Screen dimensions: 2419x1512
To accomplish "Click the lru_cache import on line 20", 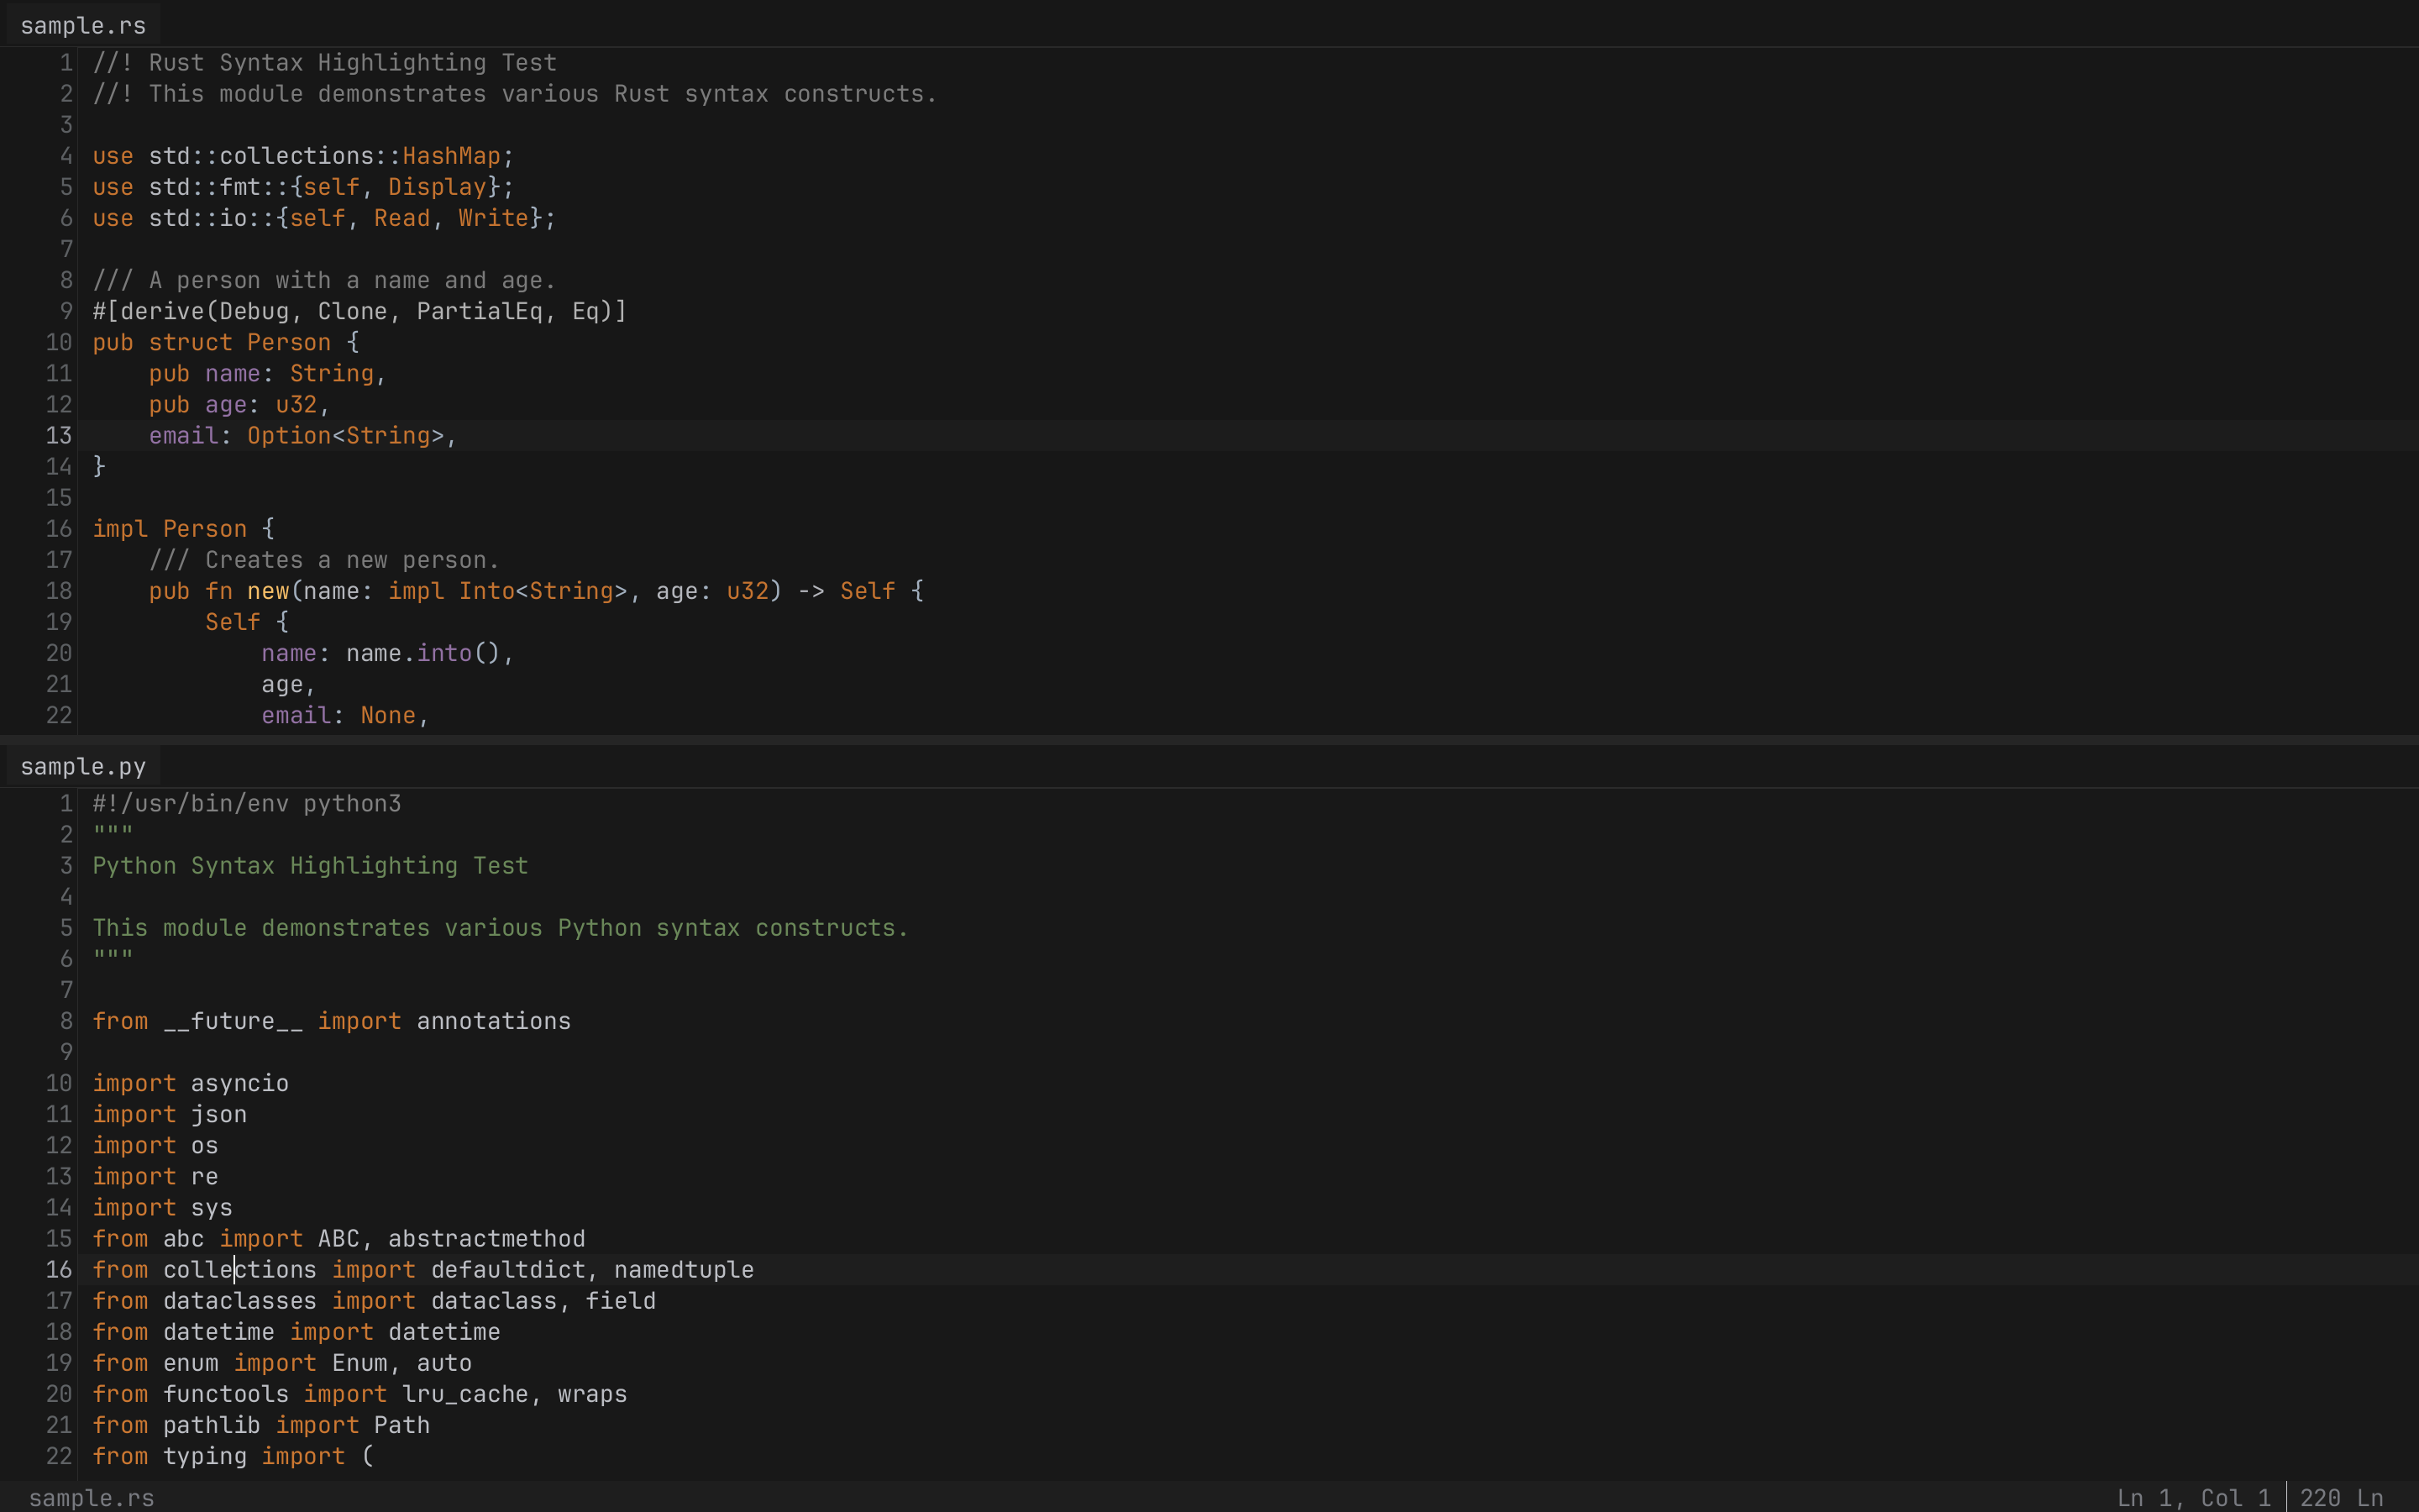I will point(464,1393).
